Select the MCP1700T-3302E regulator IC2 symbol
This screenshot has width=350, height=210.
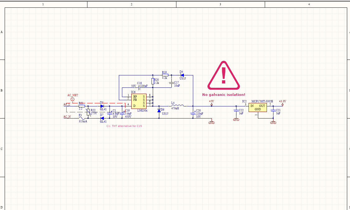click(x=258, y=107)
